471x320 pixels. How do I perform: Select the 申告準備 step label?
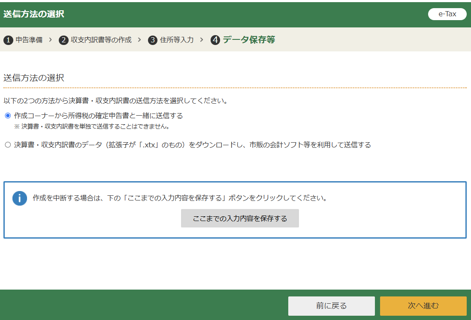point(29,40)
